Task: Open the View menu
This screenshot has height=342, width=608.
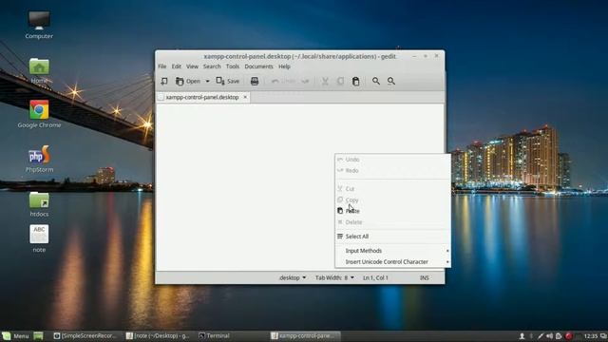Action: [x=192, y=66]
